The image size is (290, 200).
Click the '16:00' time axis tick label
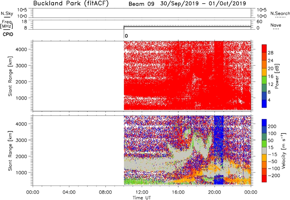click(178, 192)
